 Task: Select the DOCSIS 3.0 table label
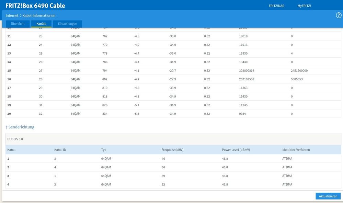pos(15,139)
